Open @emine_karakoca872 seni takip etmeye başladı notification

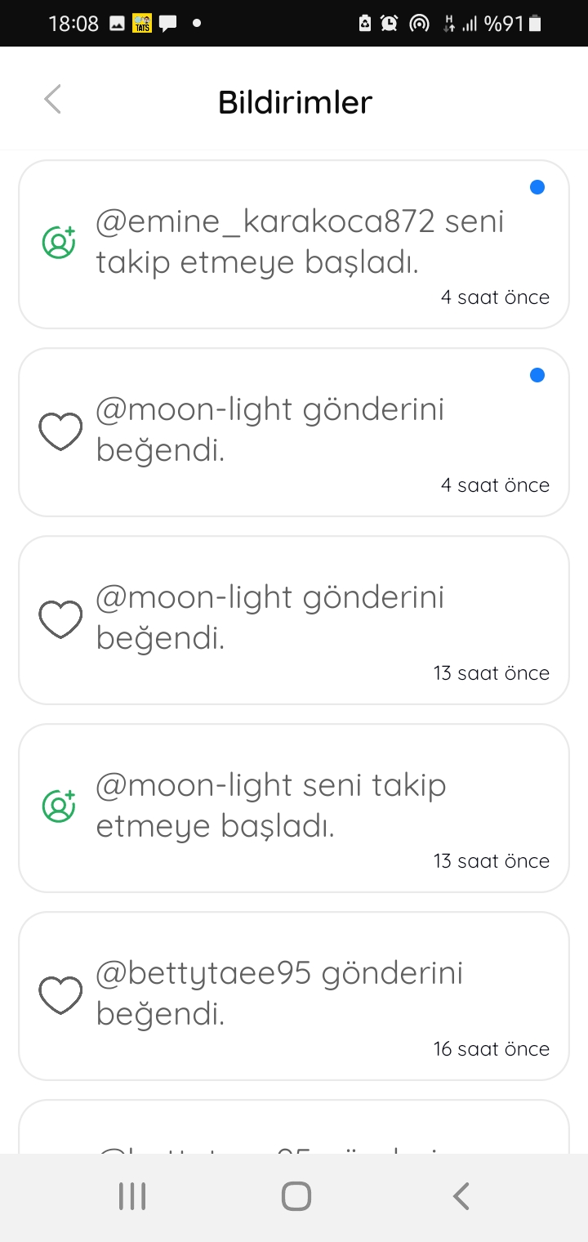(x=294, y=244)
